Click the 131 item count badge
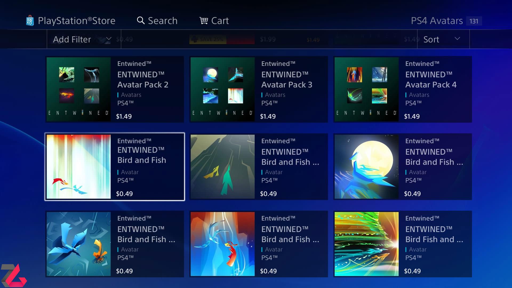 tap(474, 21)
